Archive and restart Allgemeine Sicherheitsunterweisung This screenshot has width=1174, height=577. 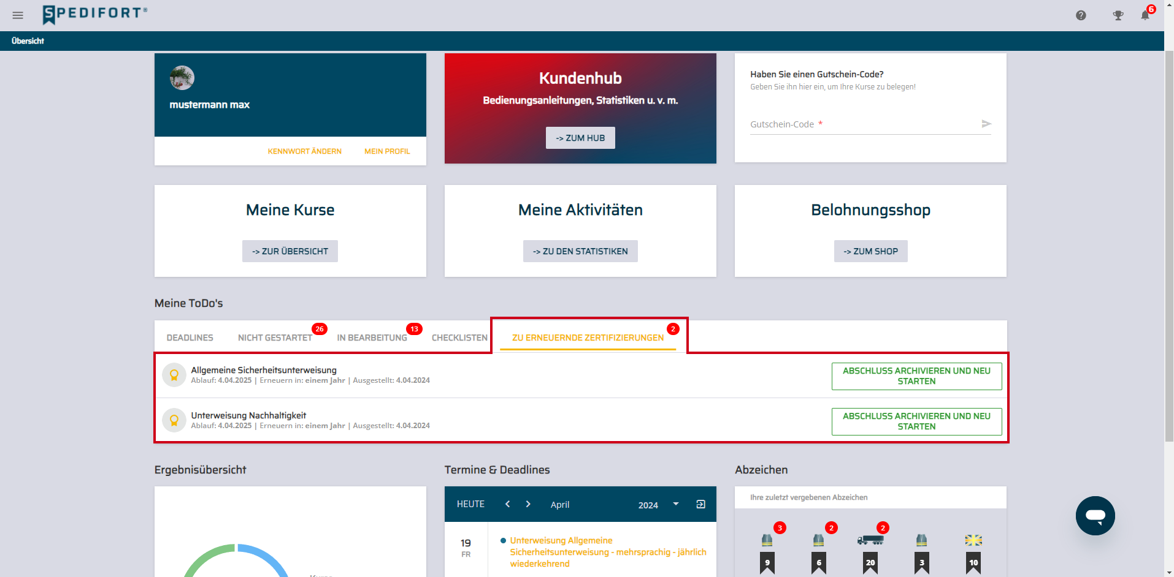[916, 376]
